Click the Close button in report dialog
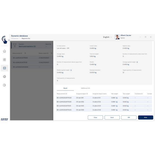 click(x=95, y=117)
